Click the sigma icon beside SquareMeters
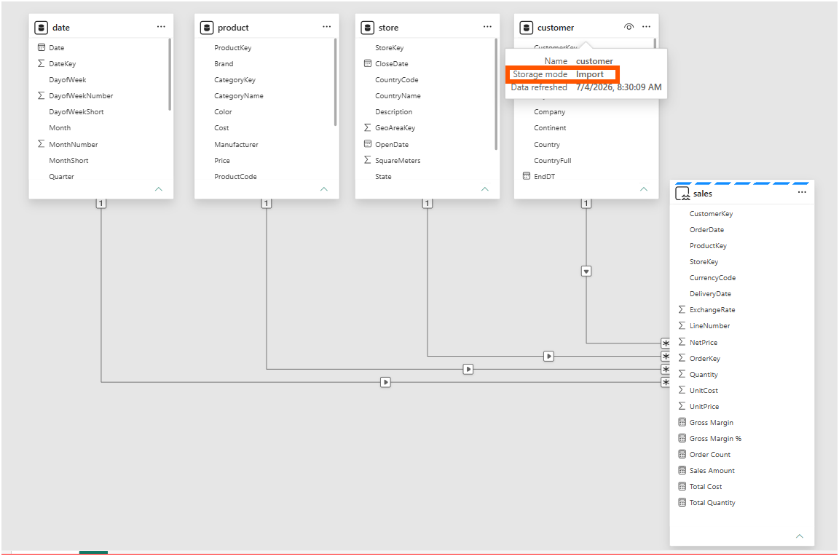The width and height of the screenshot is (839, 556). 368,160
